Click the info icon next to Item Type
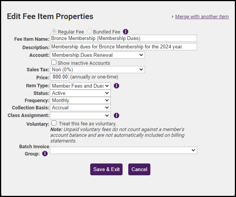 (x=116, y=86)
